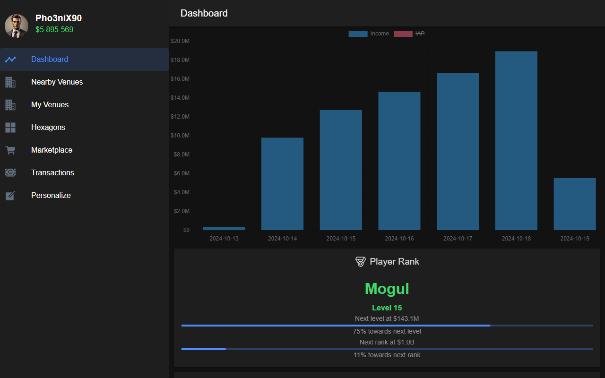Select Hexagons in the sidebar
This screenshot has height=378, width=605.
[x=84, y=128]
